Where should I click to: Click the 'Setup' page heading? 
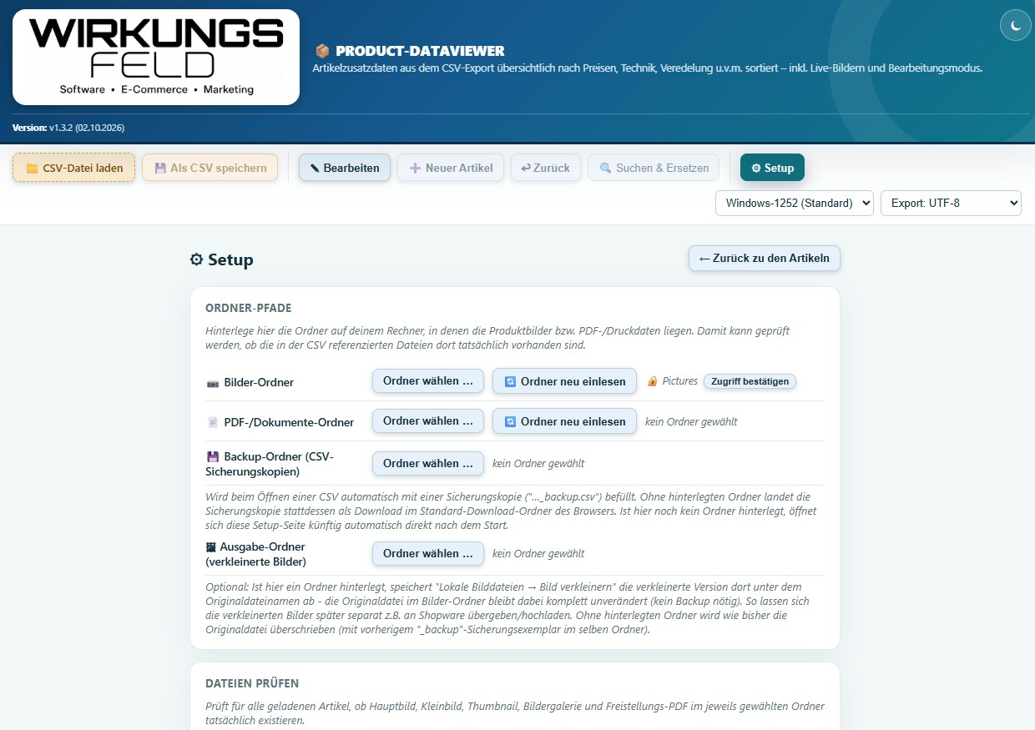(222, 259)
